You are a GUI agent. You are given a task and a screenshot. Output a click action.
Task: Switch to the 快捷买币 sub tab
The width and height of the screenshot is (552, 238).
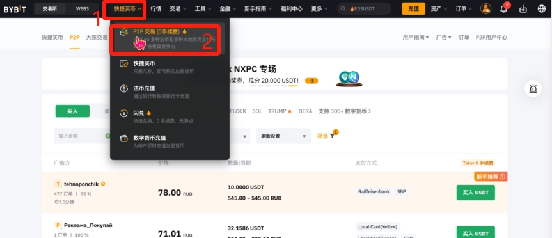tap(52, 37)
